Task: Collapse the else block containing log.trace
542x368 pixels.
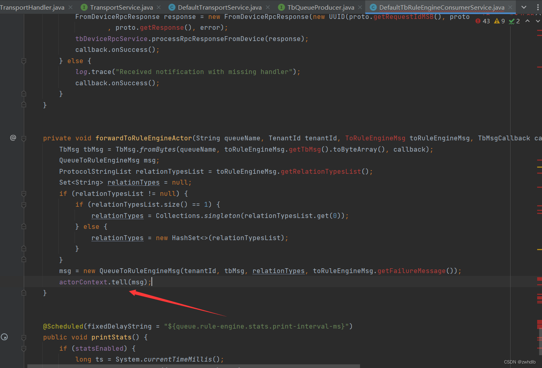Action: pyautogui.click(x=24, y=61)
